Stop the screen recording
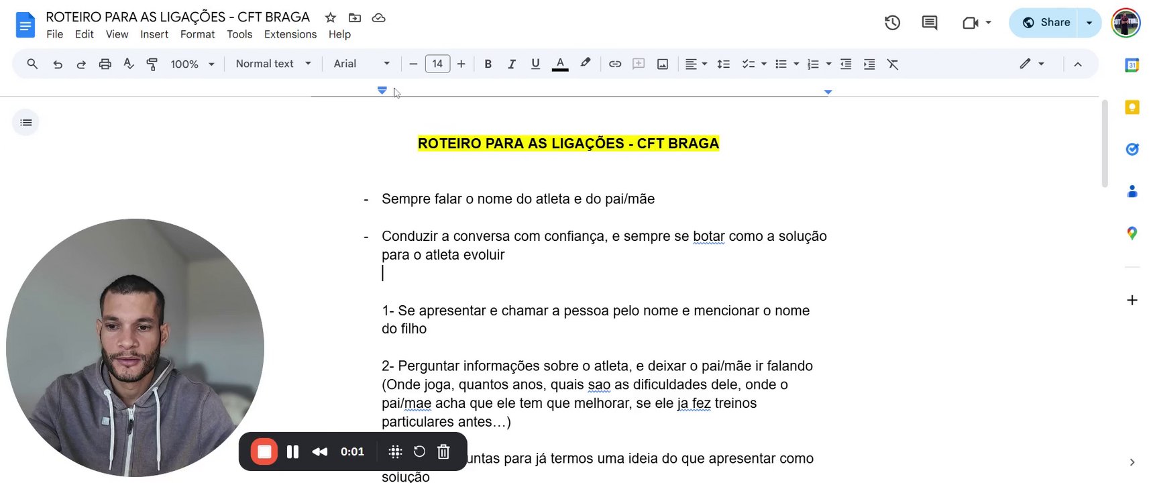The width and height of the screenshot is (1153, 483). [264, 452]
